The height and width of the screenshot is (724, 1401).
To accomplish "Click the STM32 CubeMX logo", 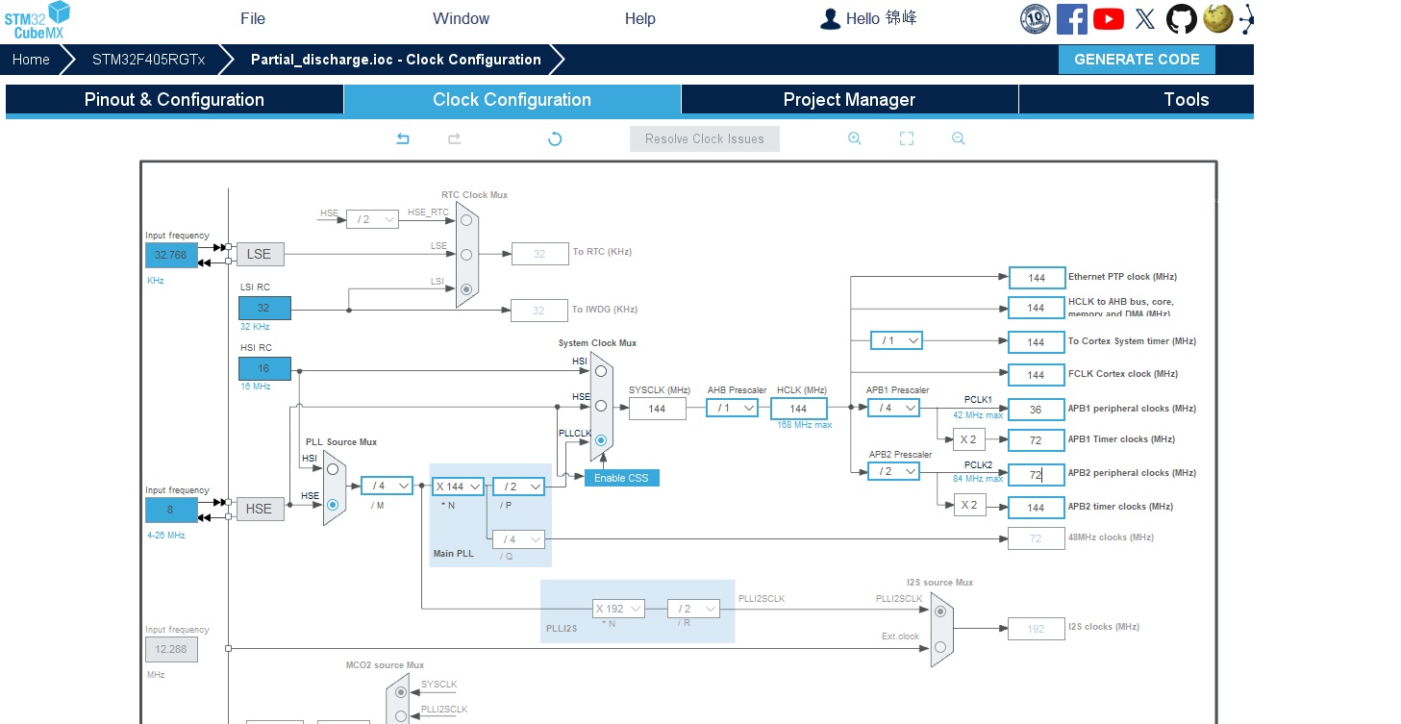I will (38, 20).
